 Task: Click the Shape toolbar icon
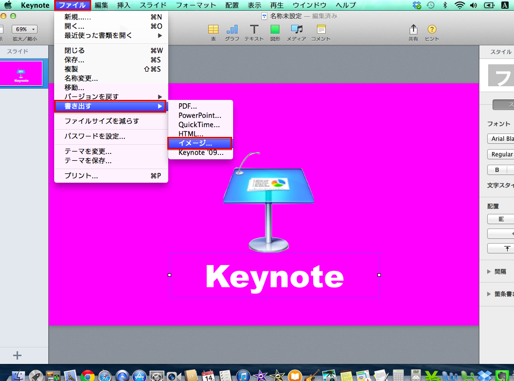275,30
